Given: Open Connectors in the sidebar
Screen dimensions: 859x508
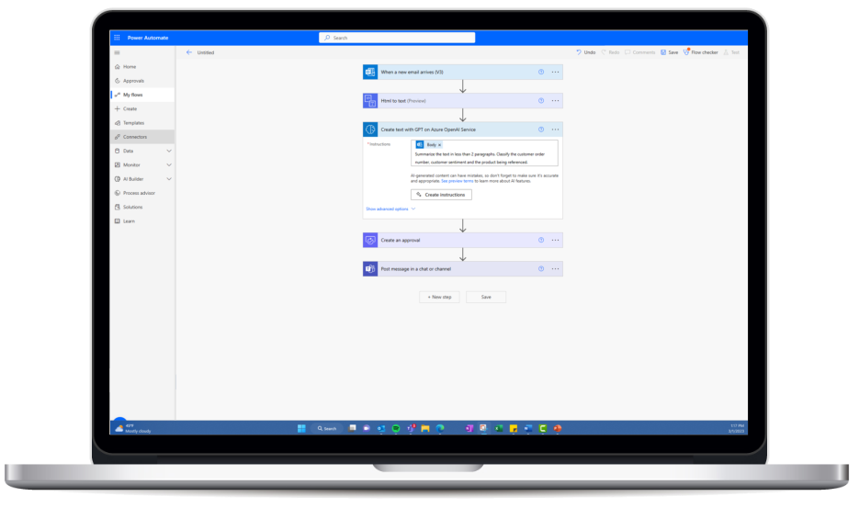Looking at the screenshot, I should [142, 137].
